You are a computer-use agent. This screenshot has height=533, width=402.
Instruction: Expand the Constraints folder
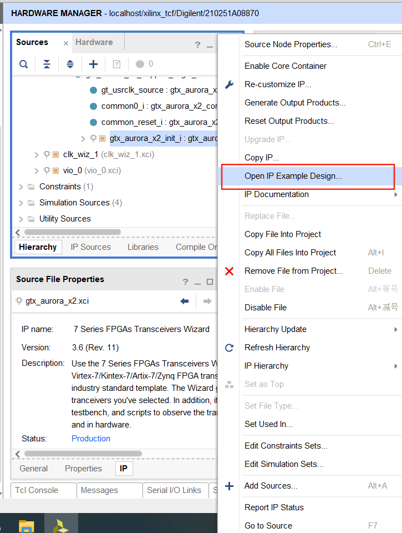click(x=21, y=187)
